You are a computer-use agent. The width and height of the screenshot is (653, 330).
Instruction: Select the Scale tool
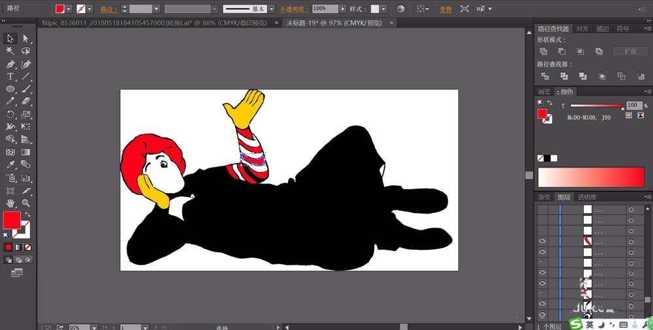tap(26, 114)
